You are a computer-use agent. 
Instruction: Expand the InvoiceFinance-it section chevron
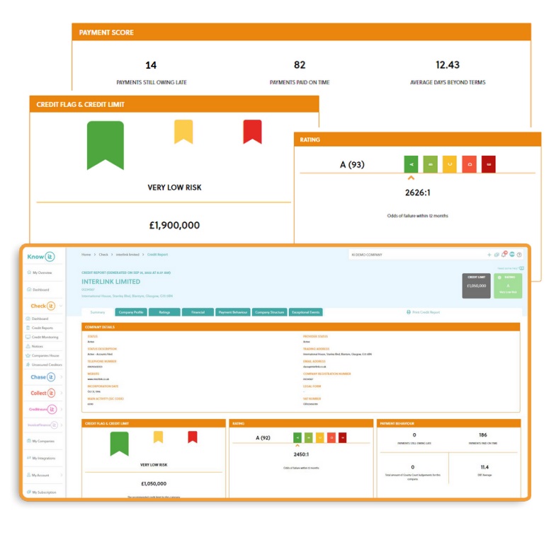point(62,425)
